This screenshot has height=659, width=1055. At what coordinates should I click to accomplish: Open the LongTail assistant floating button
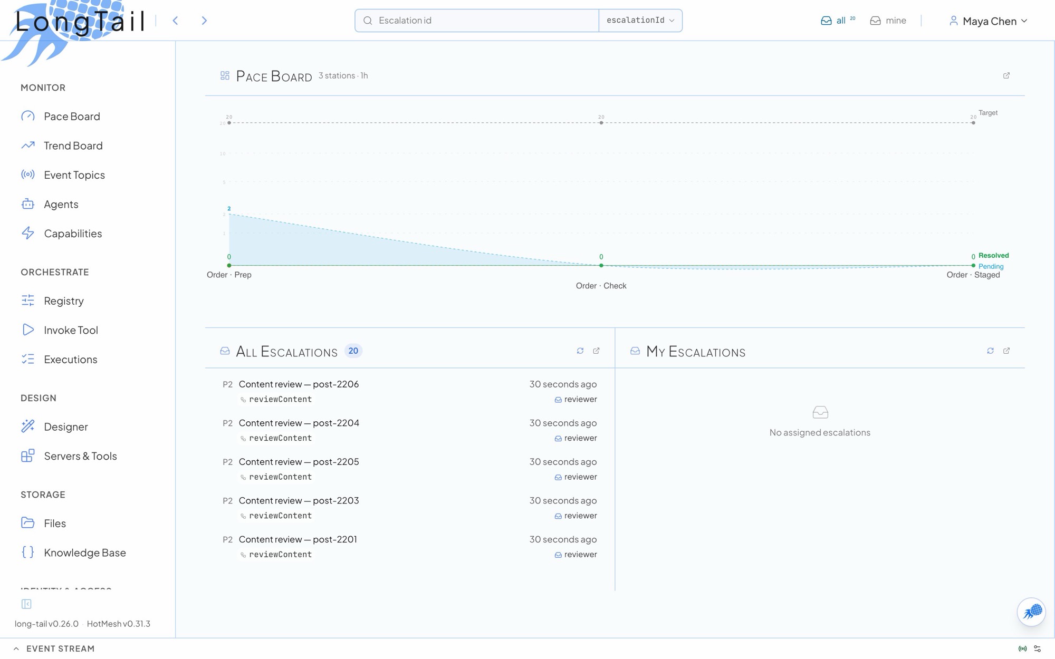(x=1031, y=612)
